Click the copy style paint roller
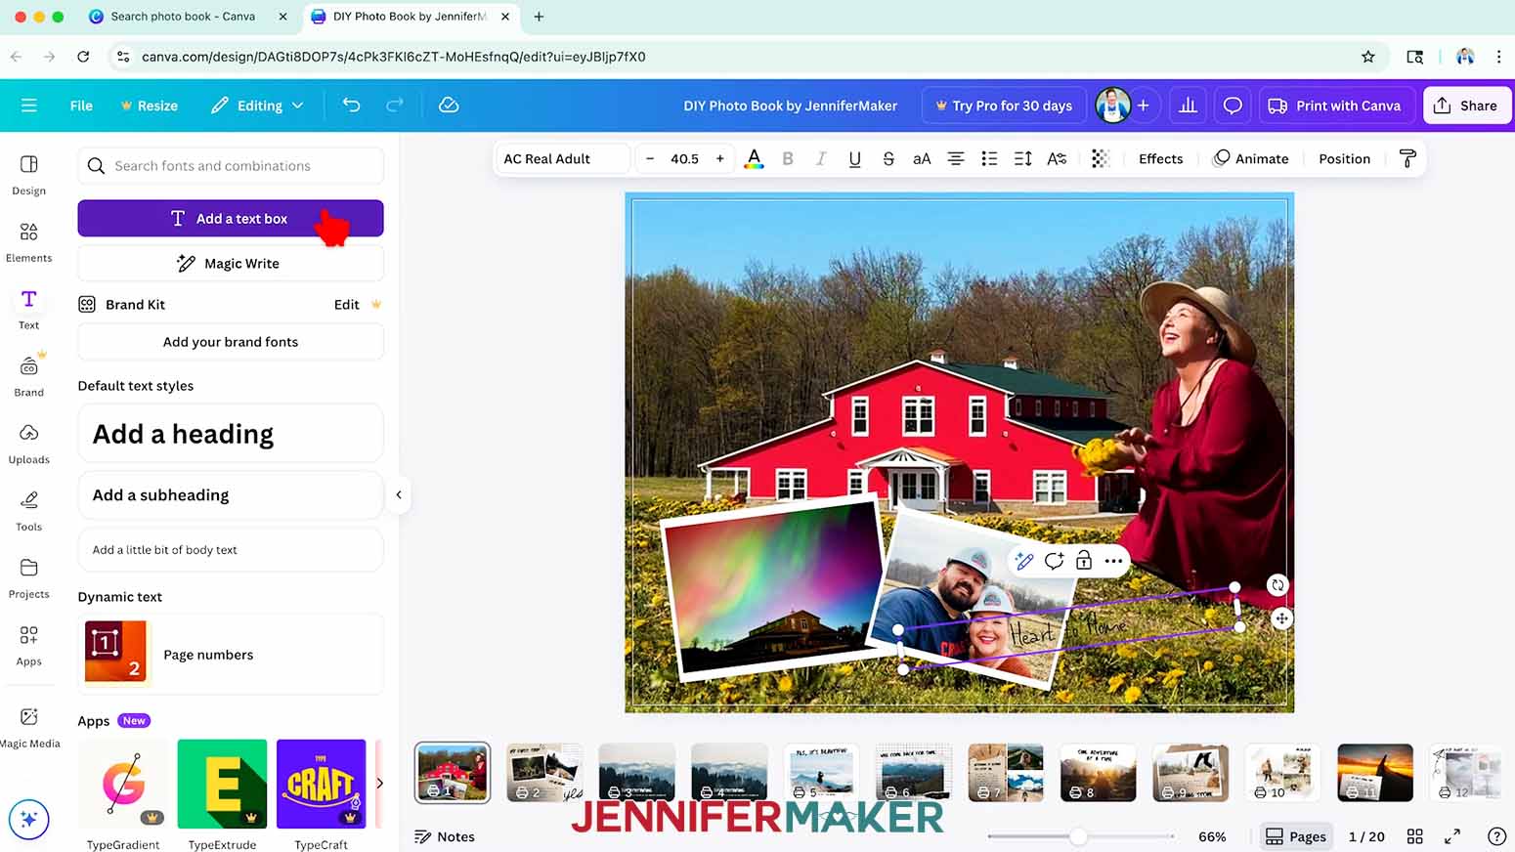The width and height of the screenshot is (1515, 852). (x=1407, y=158)
